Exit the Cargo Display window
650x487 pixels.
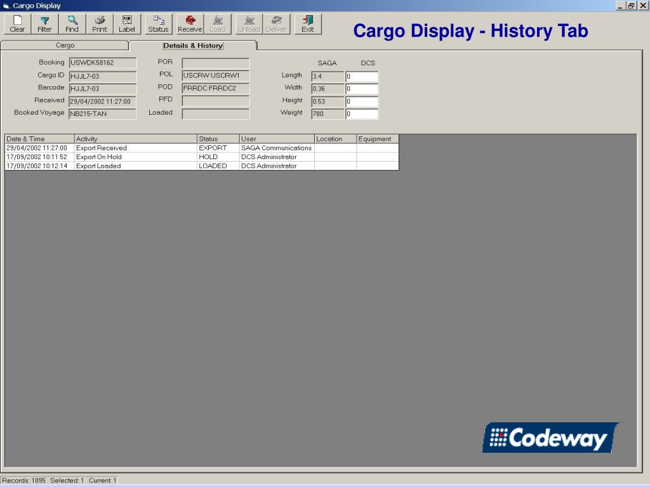pos(308,24)
